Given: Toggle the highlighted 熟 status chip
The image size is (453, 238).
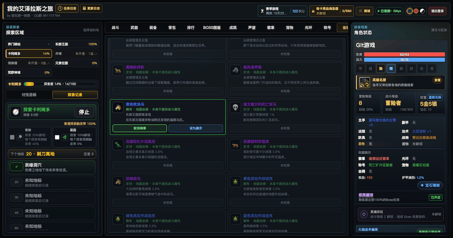Looking at the screenshot, I should click(381, 68).
